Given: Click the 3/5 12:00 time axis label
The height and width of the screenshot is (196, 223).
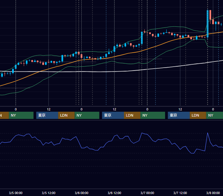Looking at the screenshot, I should point(49,193).
